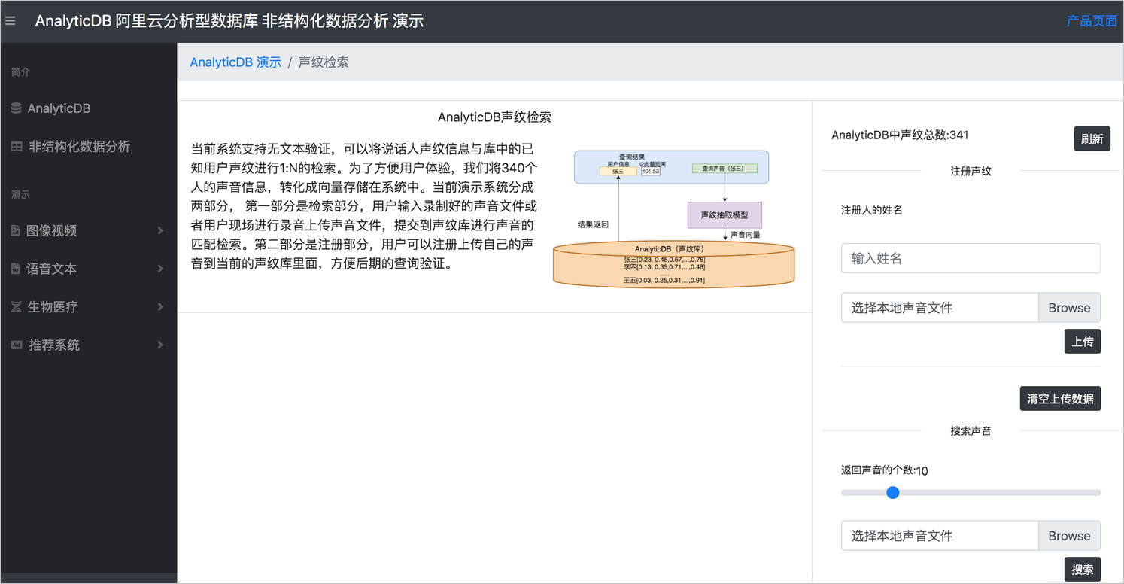Click the AnalyticDB database icon in sidebar

16,108
